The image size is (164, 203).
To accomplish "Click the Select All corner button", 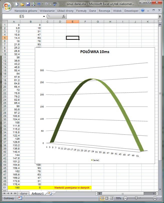I will tap(5, 22).
